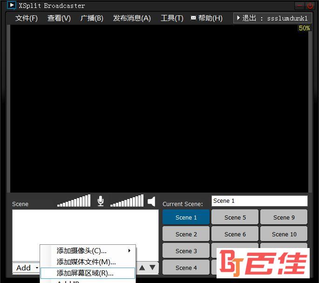Expand the Add dropdown button
The width and height of the screenshot is (319, 283).
[x=26, y=268]
